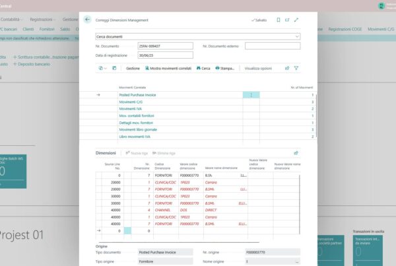Expand the Registrazioni navigation menu
This screenshot has width=396, height=266.
coord(42,20)
